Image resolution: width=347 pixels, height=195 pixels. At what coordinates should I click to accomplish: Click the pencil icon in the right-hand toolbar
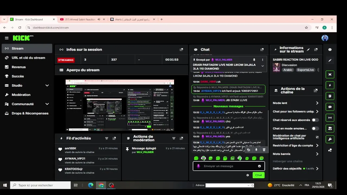[x=330, y=60]
